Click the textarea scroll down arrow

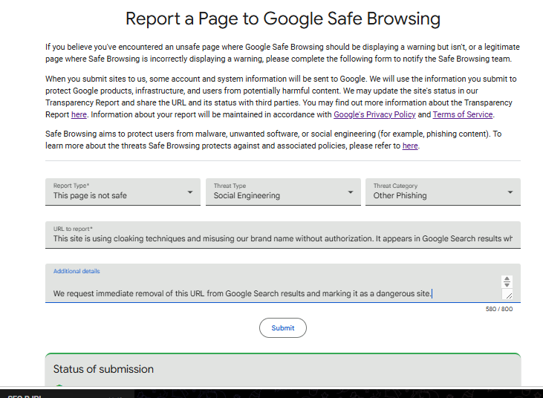click(x=507, y=285)
